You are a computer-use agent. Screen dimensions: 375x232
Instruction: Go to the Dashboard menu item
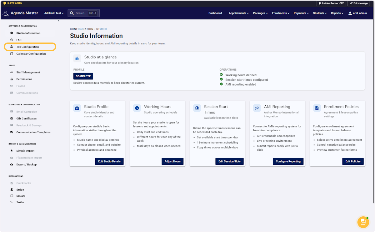(x=215, y=13)
